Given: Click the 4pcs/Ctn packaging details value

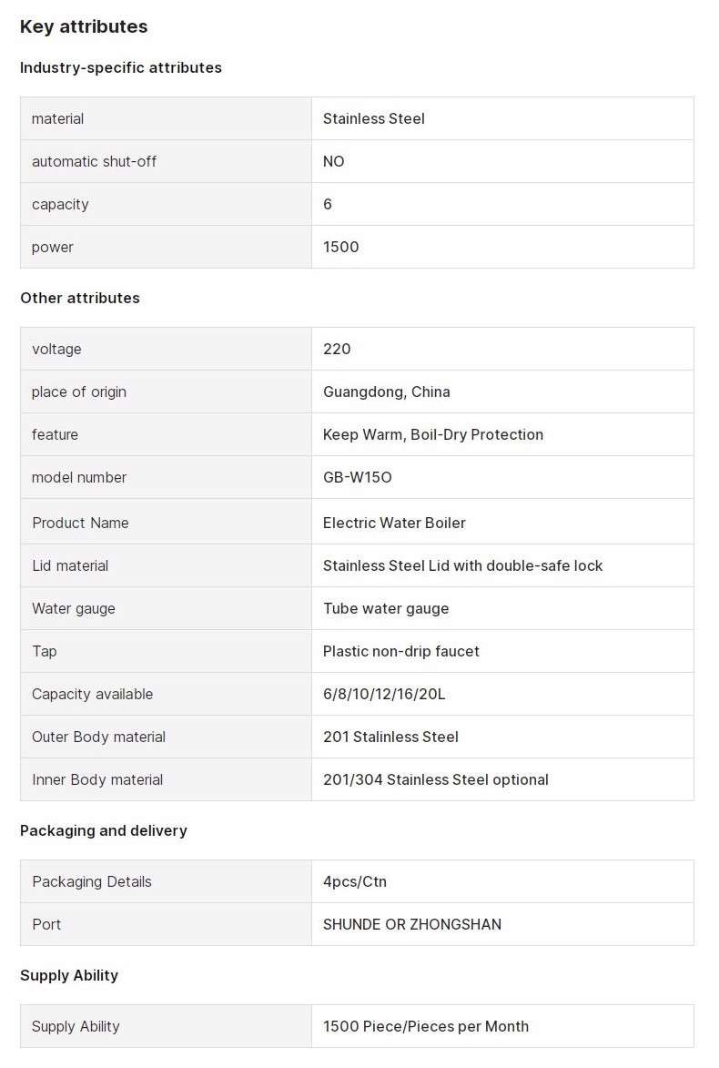Looking at the screenshot, I should point(355,881).
